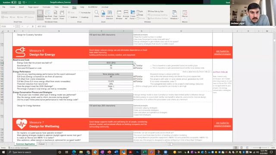
Task: Toggle the AutoSave switch
Action: [x=14, y=2]
